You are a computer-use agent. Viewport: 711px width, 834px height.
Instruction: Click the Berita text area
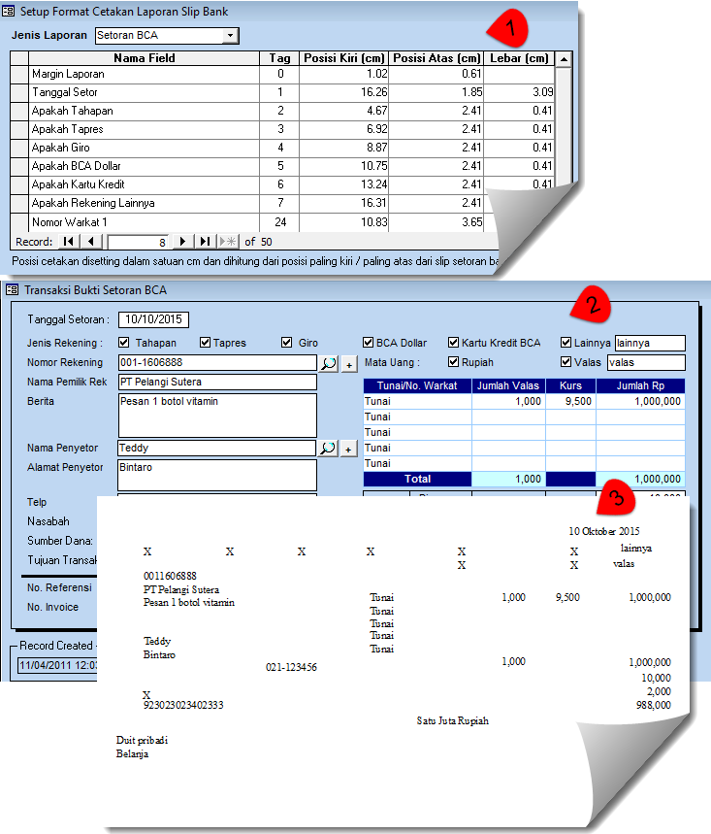coord(217,416)
